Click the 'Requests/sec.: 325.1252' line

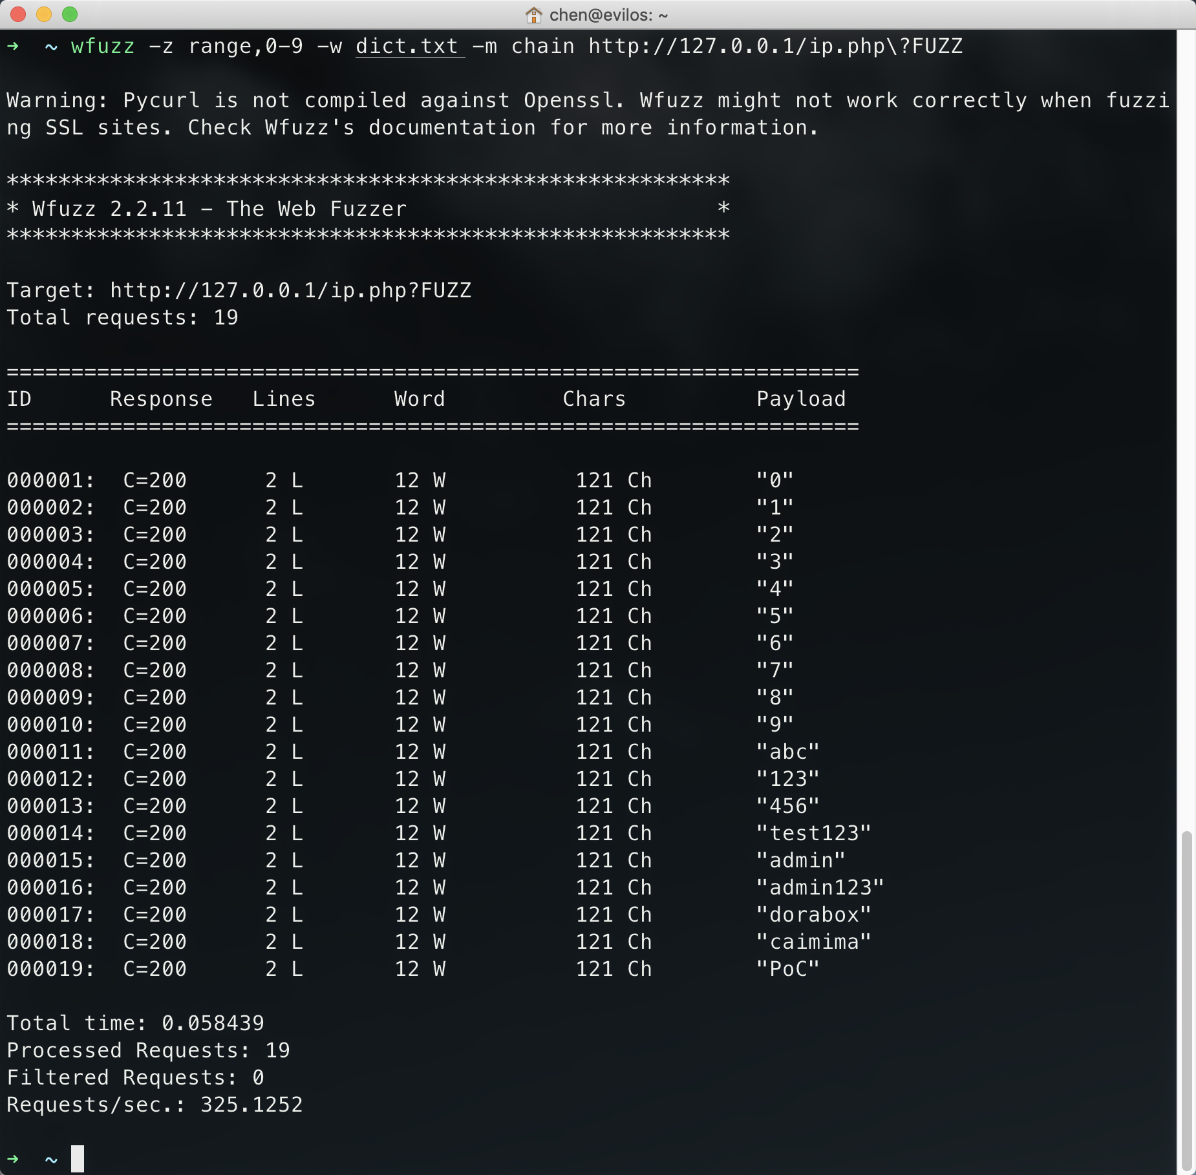155,1105
